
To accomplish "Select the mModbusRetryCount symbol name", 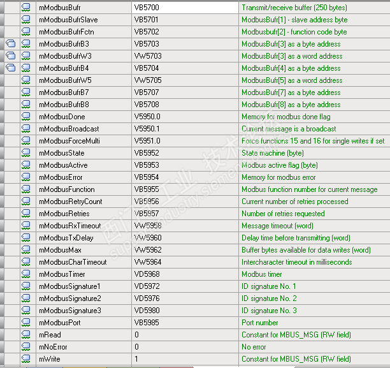I will pyautogui.click(x=71, y=202).
